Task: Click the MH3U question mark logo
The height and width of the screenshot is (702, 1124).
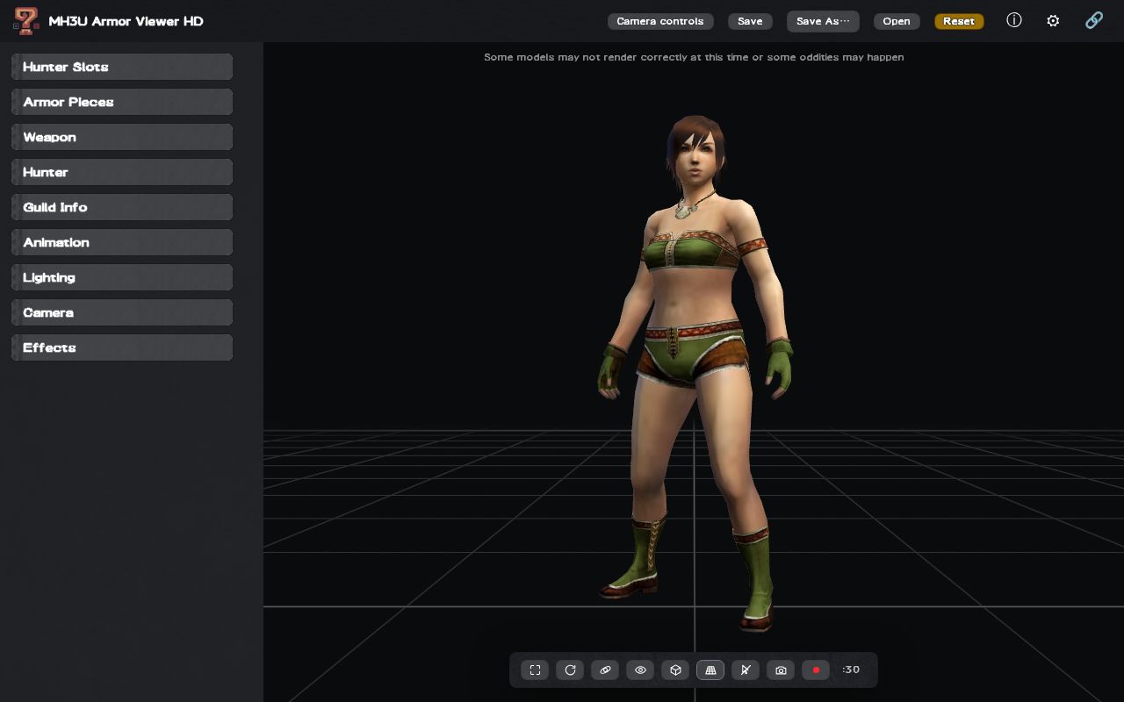Action: 26,20
